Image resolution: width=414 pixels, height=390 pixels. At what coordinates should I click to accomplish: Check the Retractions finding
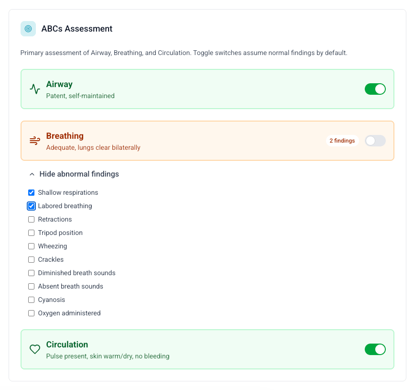[x=31, y=219]
